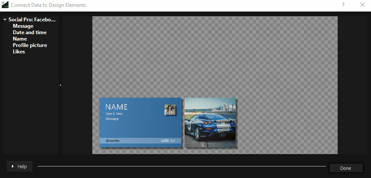Select the Date and time data field
The height and width of the screenshot is (178, 371).
29,32
